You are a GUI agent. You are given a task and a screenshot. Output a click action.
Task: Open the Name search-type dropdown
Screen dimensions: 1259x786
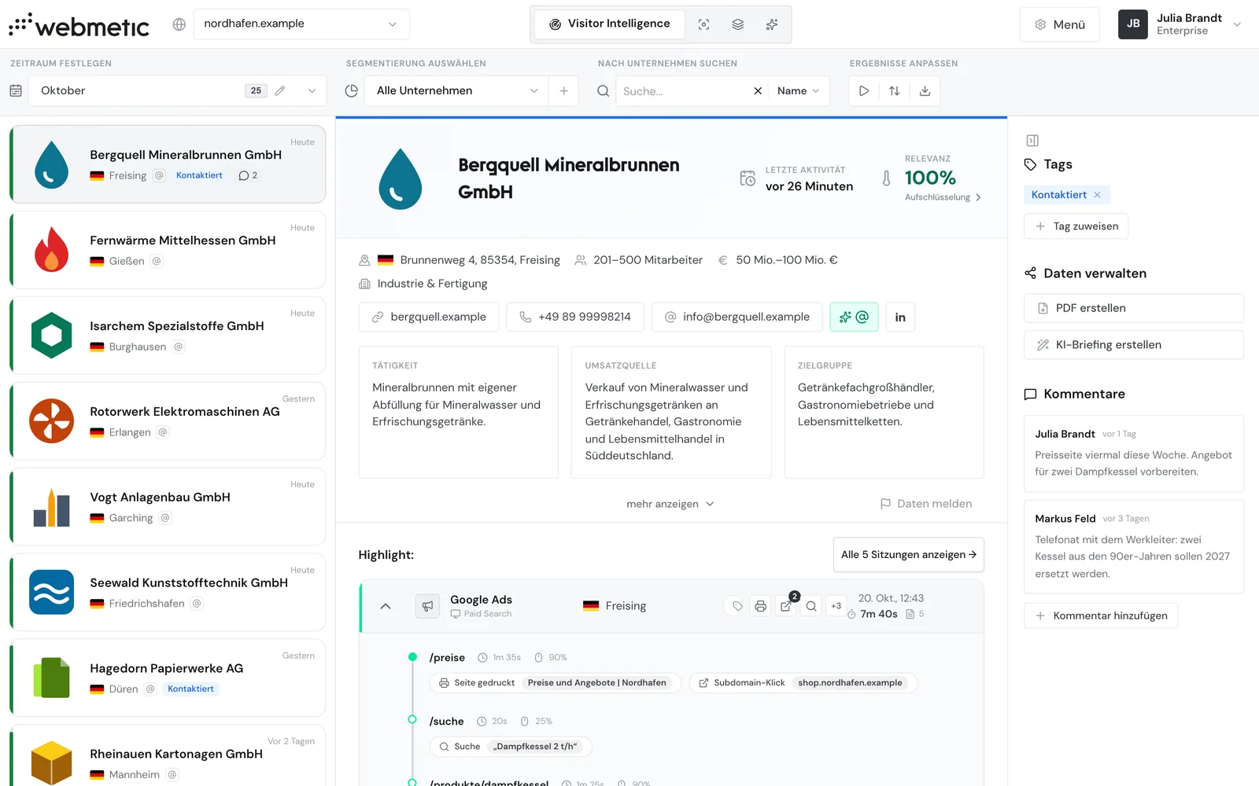click(798, 91)
